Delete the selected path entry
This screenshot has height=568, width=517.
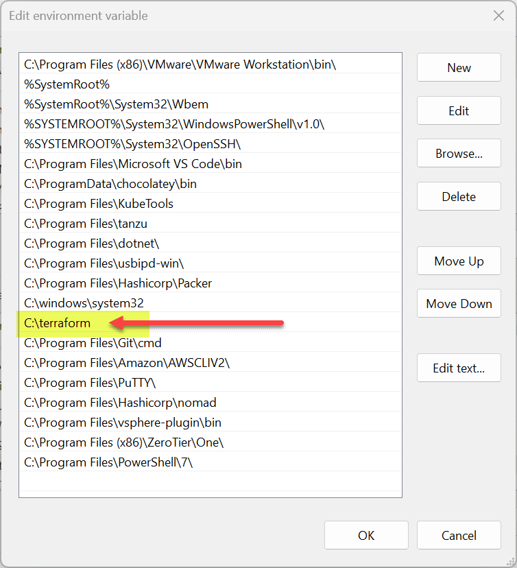(x=459, y=197)
